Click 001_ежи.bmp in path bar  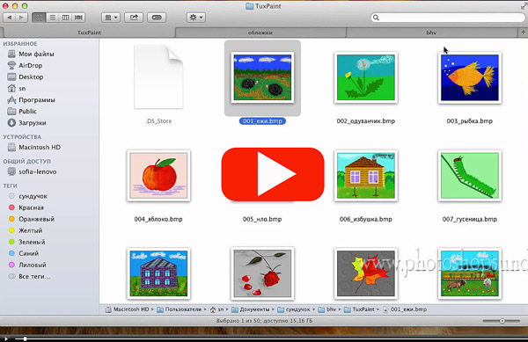(405, 309)
